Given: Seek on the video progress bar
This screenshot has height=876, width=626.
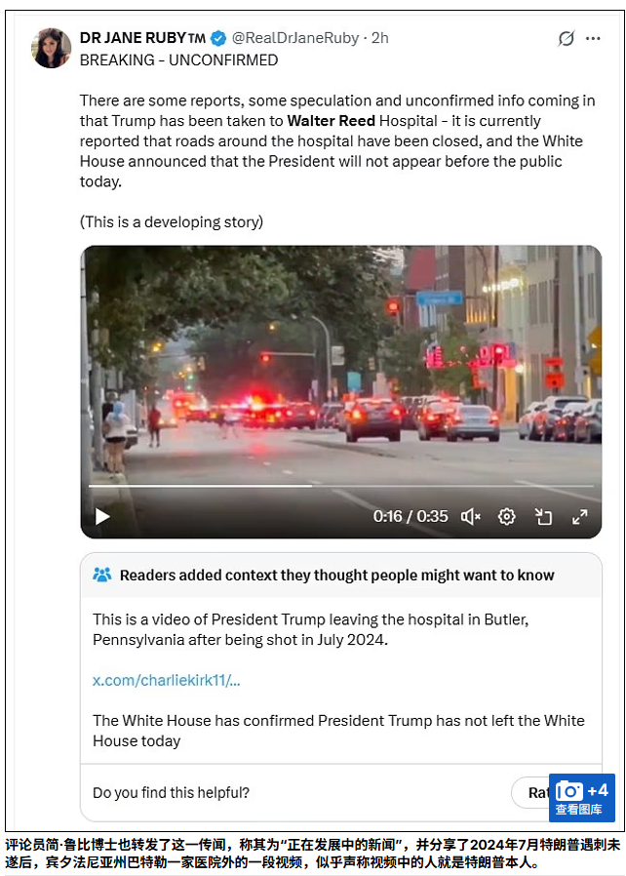Looking at the screenshot, I should pyautogui.click(x=340, y=486).
